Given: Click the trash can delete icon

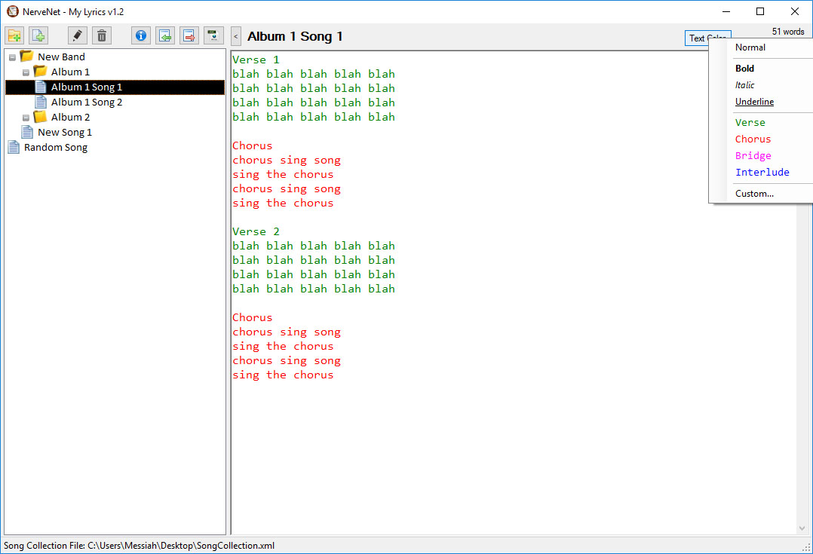Looking at the screenshot, I should pyautogui.click(x=102, y=35).
